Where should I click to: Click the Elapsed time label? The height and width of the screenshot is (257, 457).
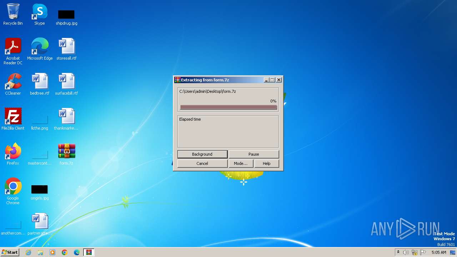coord(190,119)
